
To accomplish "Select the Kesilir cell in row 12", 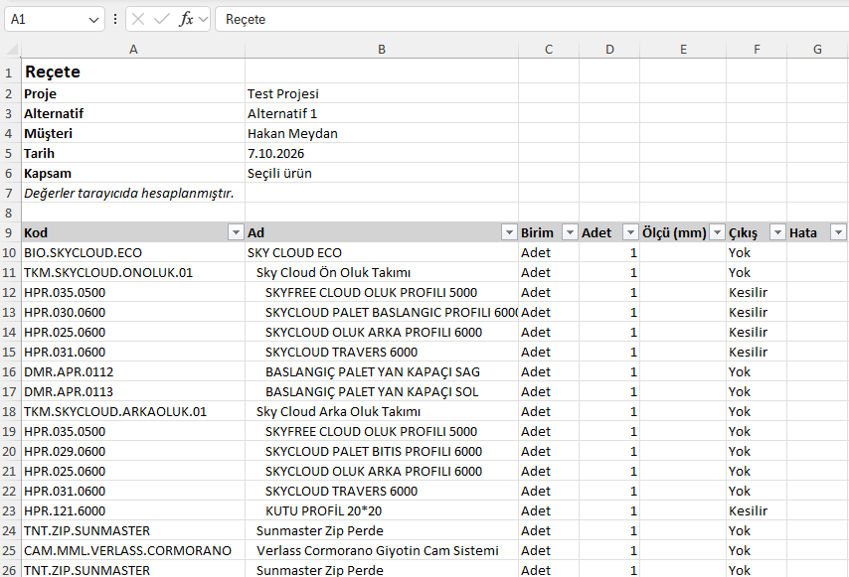I will tap(757, 293).
